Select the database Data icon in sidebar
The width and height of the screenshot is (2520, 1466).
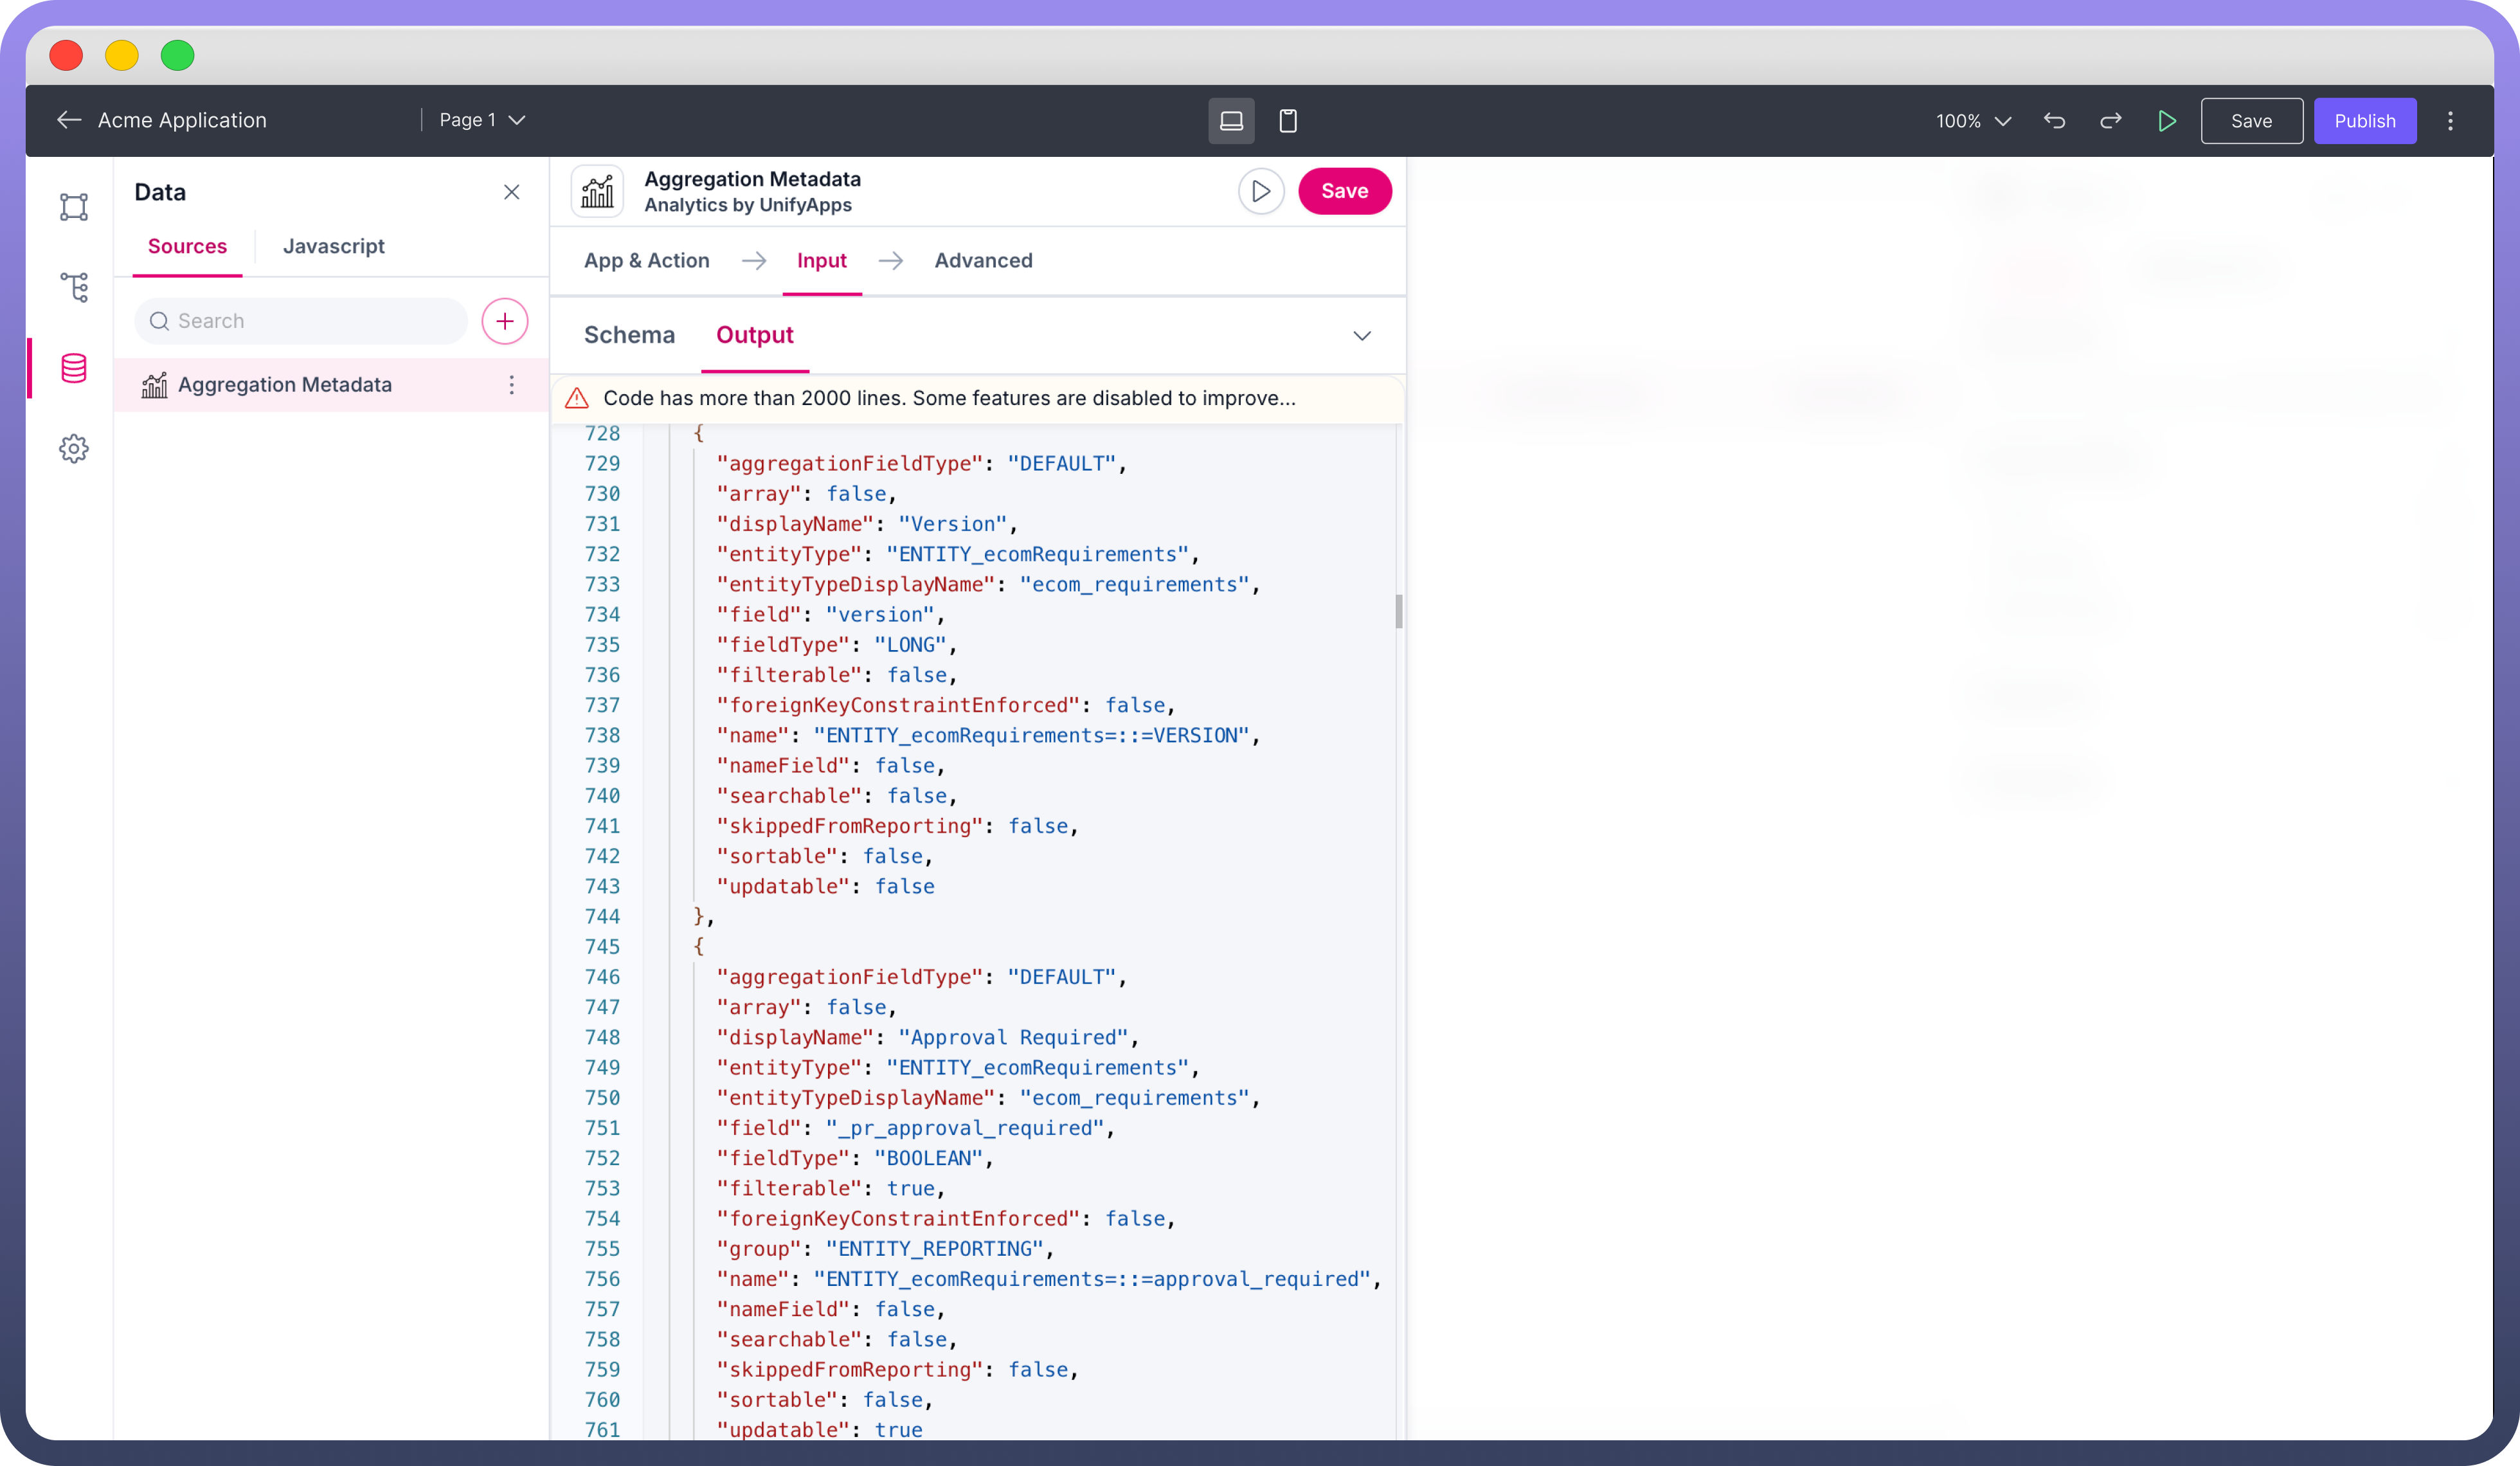coord(74,368)
